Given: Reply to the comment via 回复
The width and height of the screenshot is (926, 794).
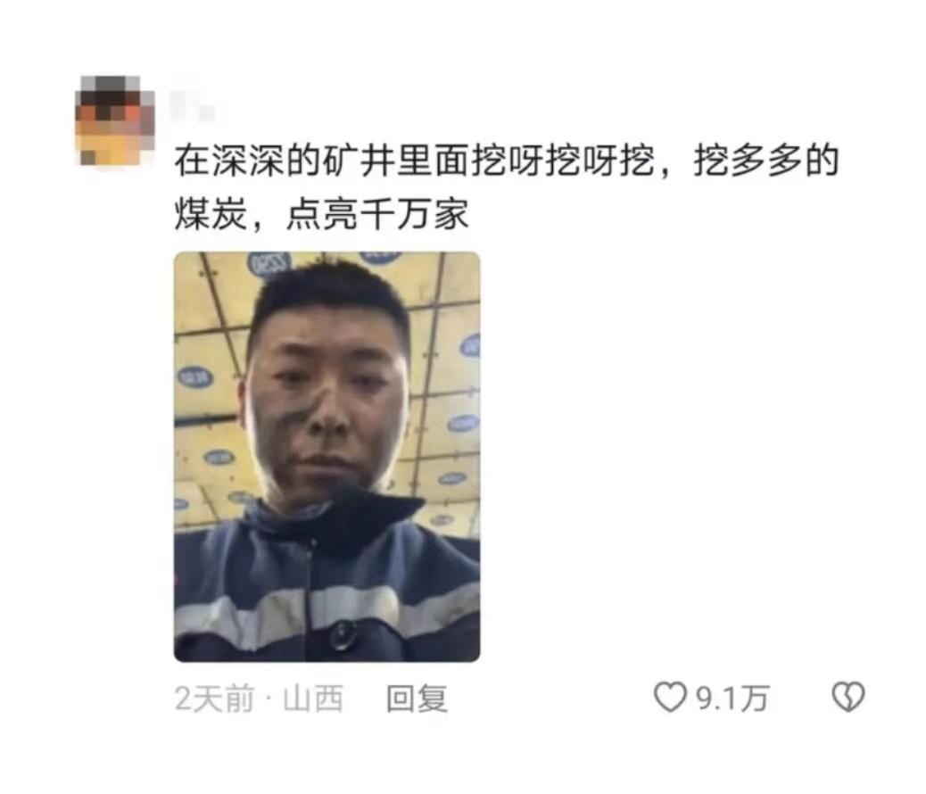Looking at the screenshot, I should pos(417,699).
